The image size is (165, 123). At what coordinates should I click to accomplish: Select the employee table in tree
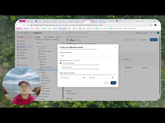point(46,78)
